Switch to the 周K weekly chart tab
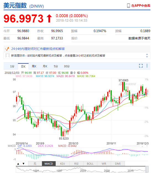152x174 pixels. tap(34, 66)
